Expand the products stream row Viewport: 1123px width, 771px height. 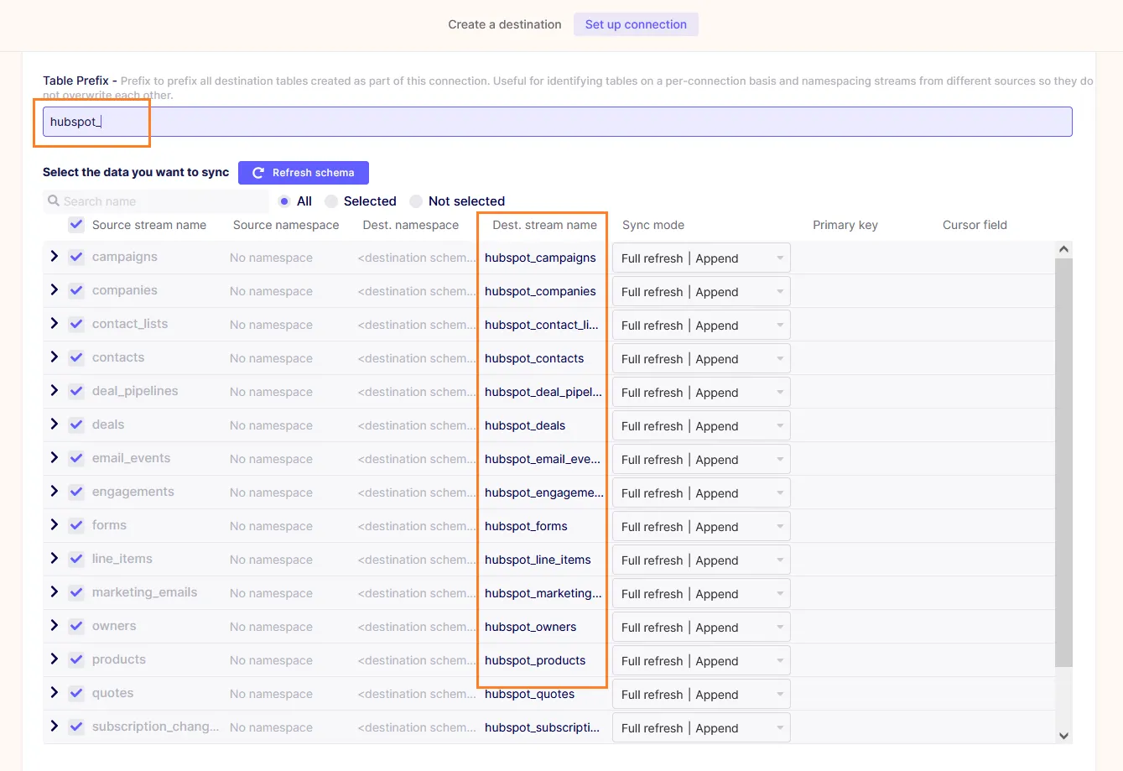pyautogui.click(x=55, y=659)
